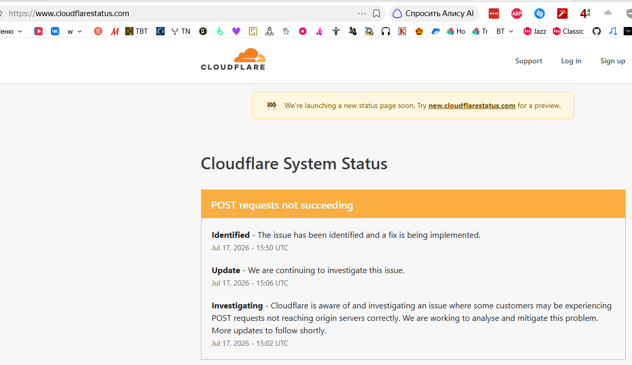Open the round black G bookmark
The width and height of the screenshot is (632, 365).
click(203, 31)
